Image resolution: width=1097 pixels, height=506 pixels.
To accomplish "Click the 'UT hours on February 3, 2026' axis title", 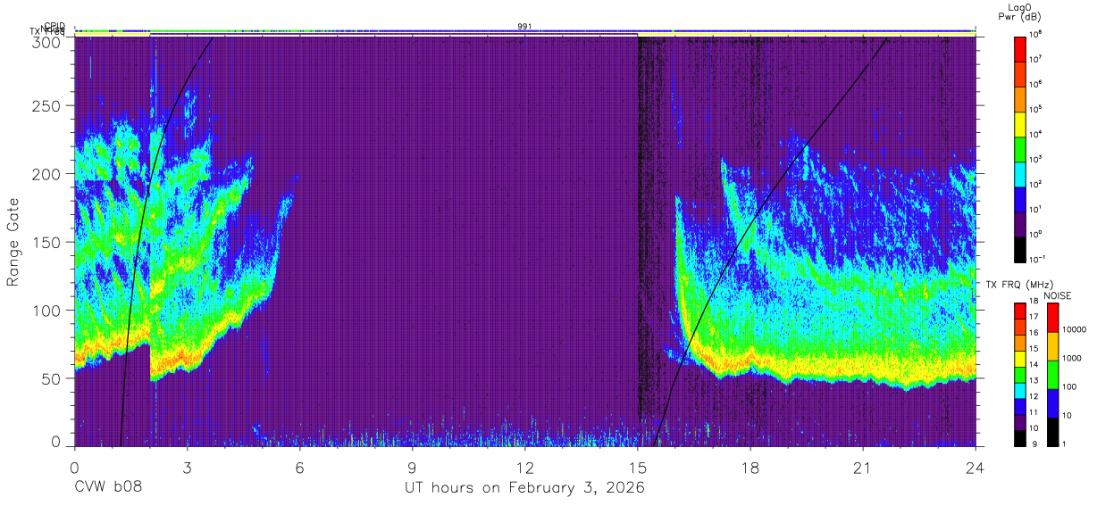I will point(525,488).
